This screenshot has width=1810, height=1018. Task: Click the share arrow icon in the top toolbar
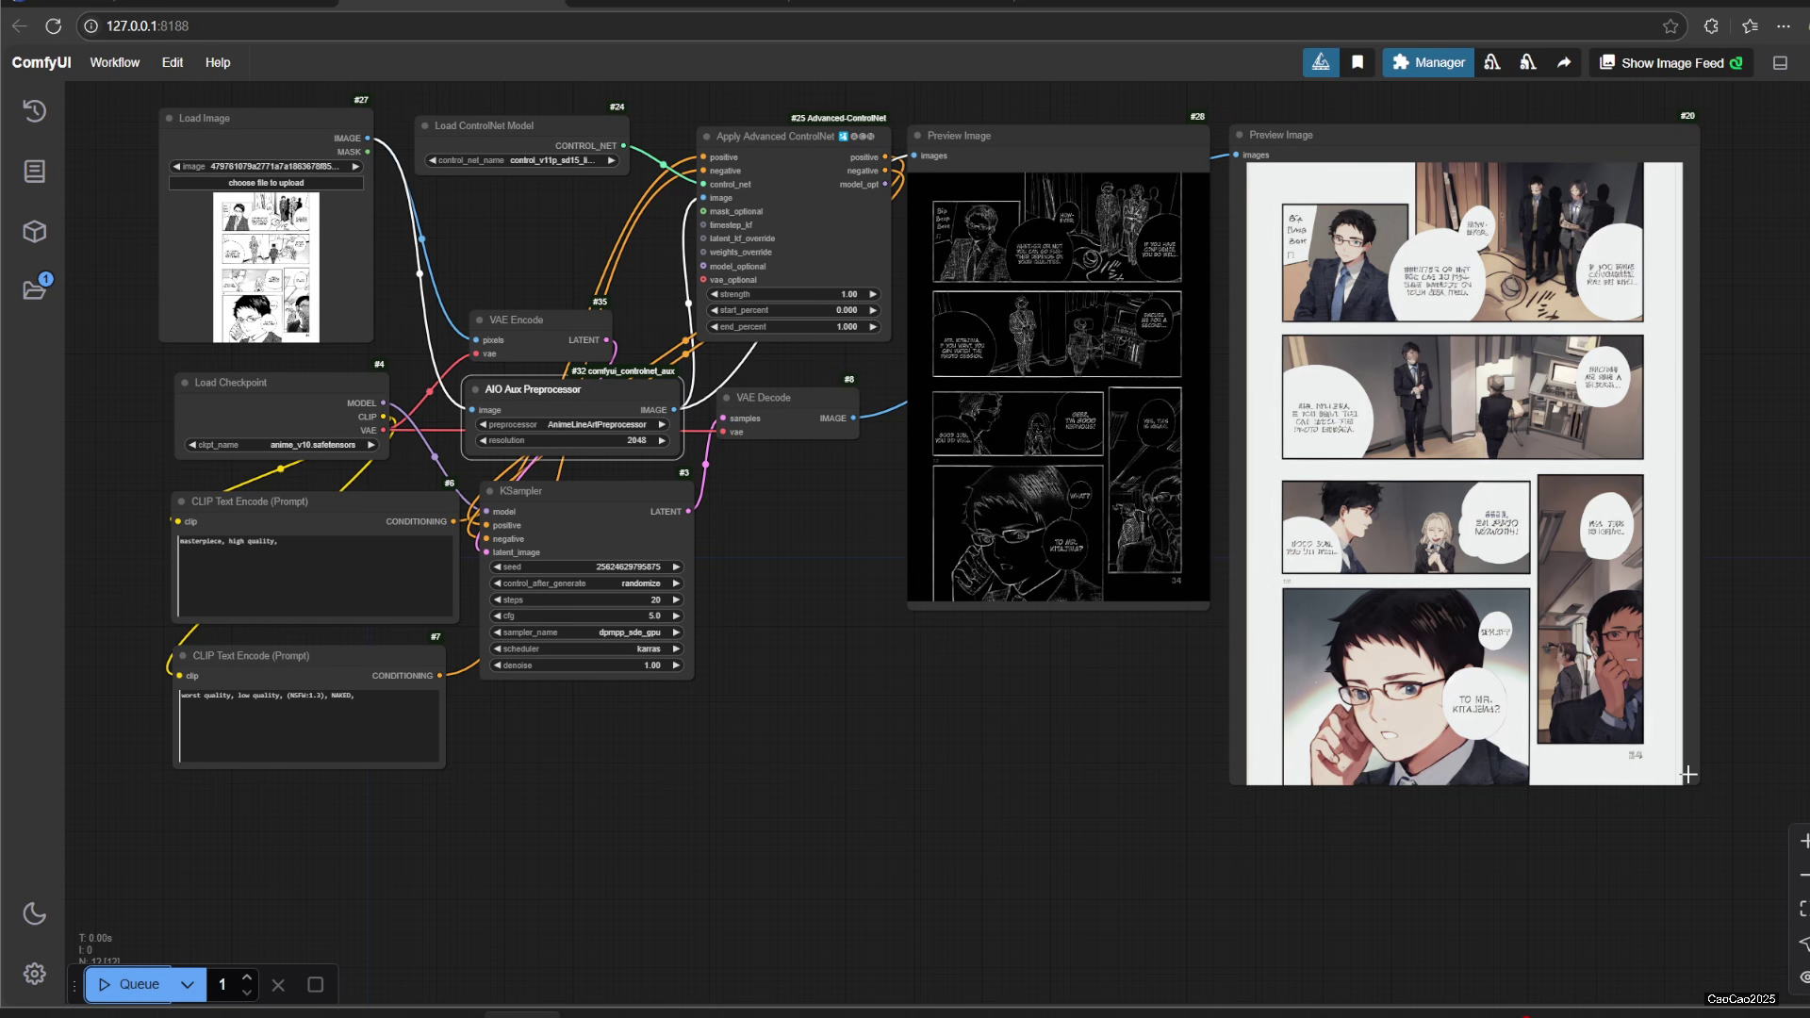[1564, 62]
